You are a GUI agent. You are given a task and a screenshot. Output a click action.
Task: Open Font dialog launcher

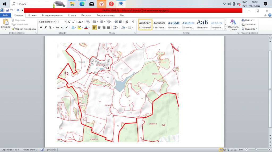(89, 33)
